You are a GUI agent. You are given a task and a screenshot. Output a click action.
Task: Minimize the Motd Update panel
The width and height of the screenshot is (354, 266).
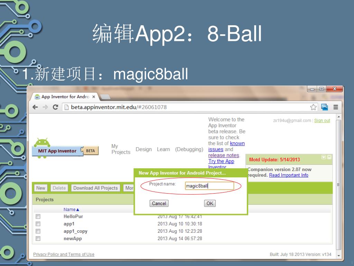324,157
